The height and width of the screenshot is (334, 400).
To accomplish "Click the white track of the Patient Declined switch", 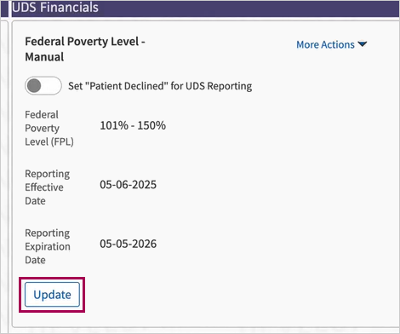I will [52, 85].
